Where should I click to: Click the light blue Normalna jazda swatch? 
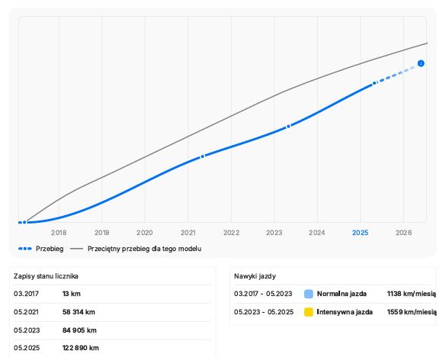pyautogui.click(x=309, y=294)
